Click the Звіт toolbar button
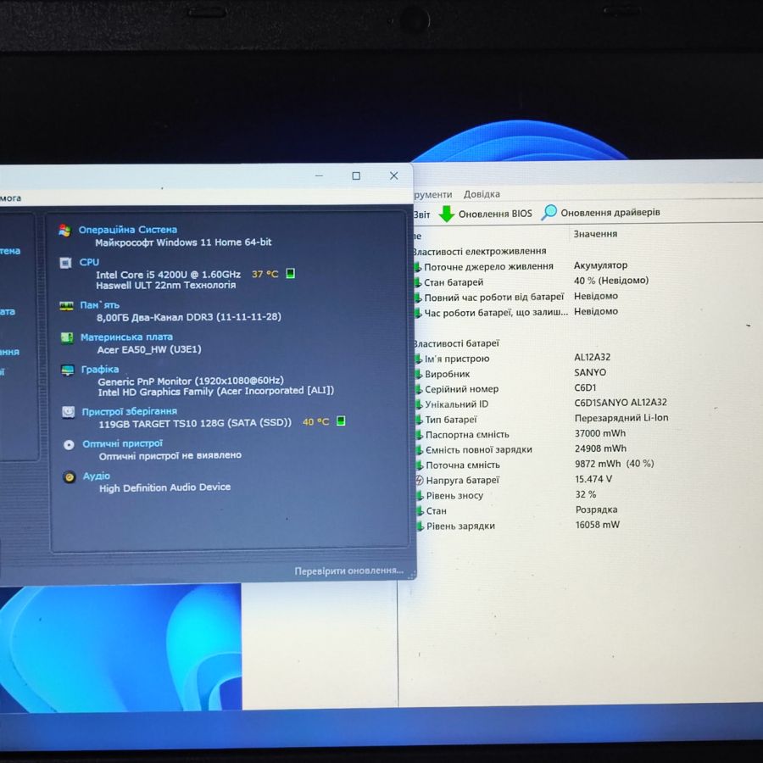Image resolution: width=763 pixels, height=763 pixels. [422, 214]
